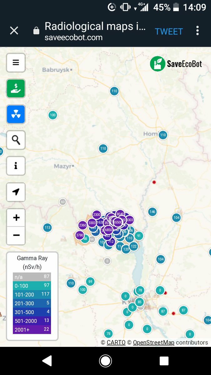Tap the locate me arrow icon

tap(16, 192)
